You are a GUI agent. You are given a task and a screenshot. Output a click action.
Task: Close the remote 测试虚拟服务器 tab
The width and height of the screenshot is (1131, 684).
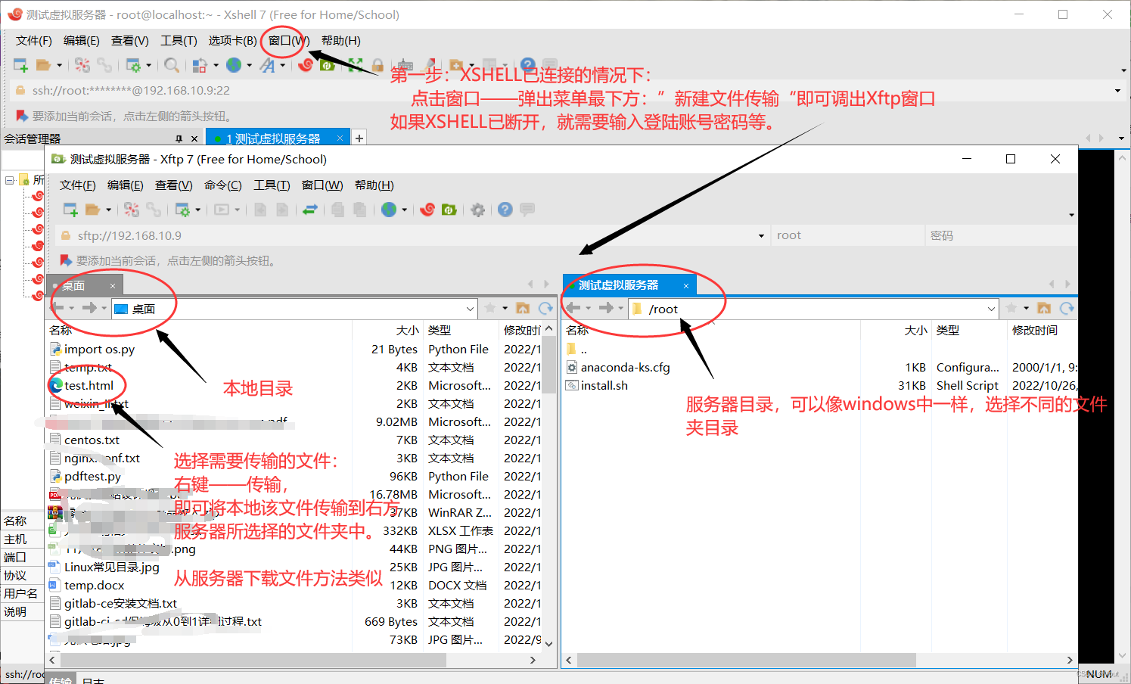point(686,285)
